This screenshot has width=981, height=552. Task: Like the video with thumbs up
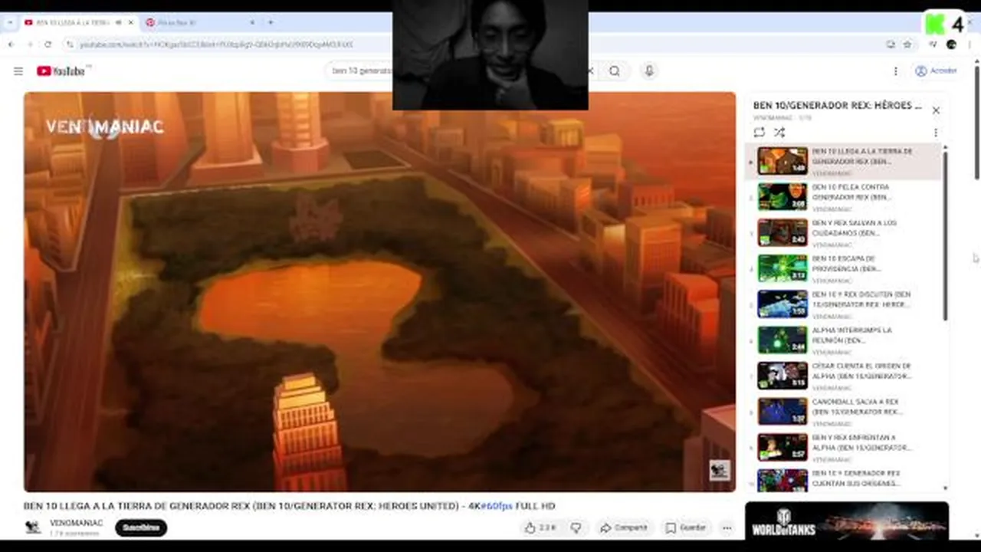540,527
